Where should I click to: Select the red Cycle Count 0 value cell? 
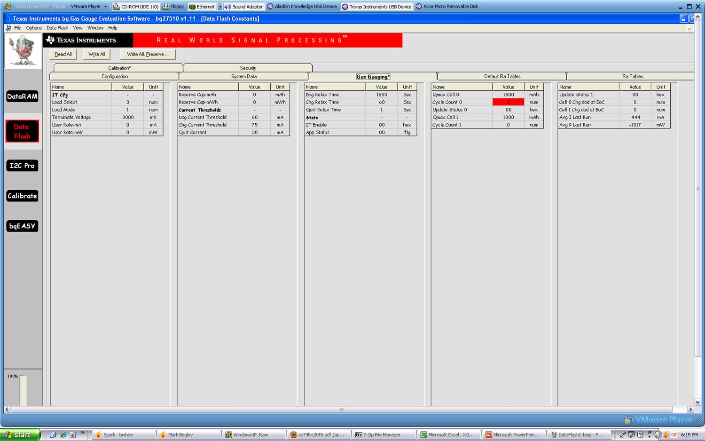click(x=508, y=102)
